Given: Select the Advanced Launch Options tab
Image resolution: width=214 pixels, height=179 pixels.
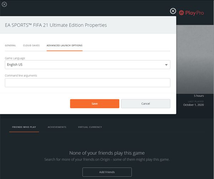Looking at the screenshot, I should pos(65,45).
